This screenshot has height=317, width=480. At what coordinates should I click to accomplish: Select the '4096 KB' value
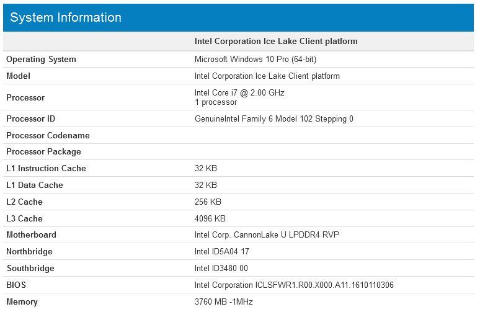point(210,218)
